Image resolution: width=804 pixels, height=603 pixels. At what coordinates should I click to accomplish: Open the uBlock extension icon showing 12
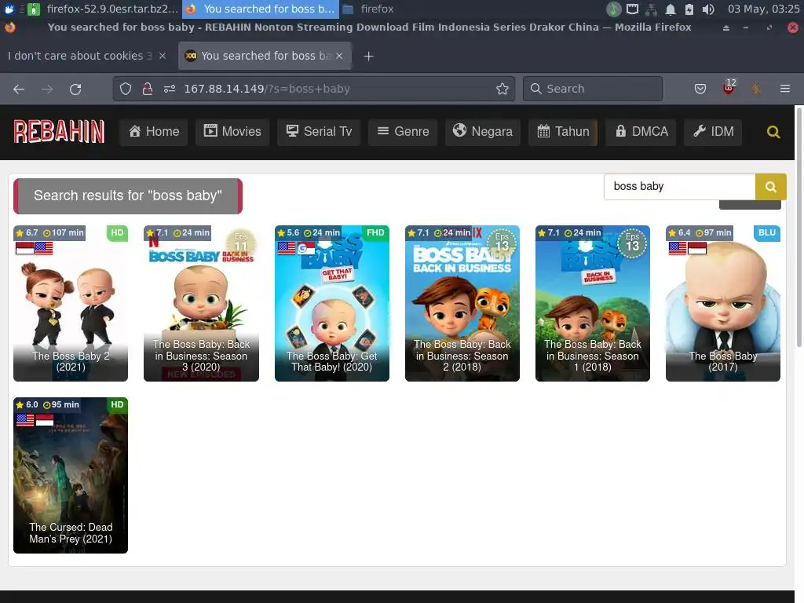(x=729, y=88)
